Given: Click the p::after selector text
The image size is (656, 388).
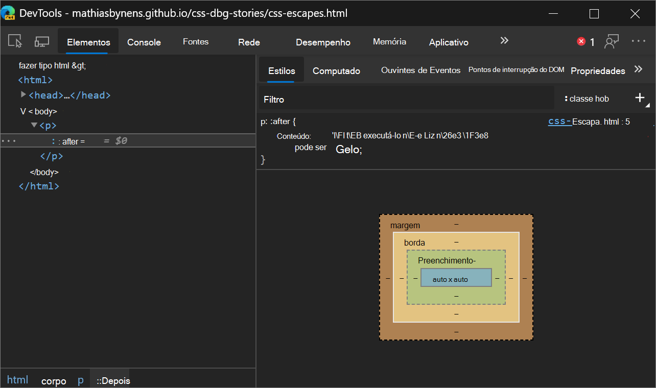Looking at the screenshot, I should [x=275, y=122].
